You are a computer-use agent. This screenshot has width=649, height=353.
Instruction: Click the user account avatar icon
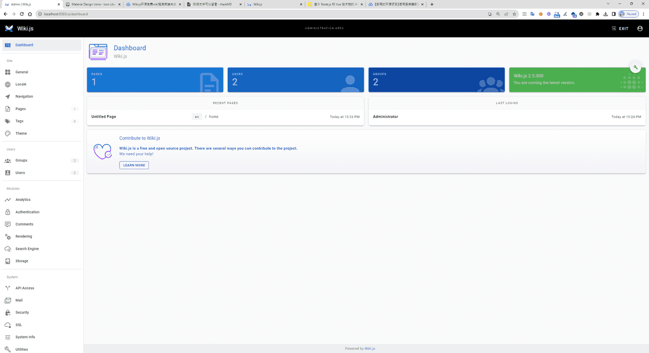click(640, 28)
